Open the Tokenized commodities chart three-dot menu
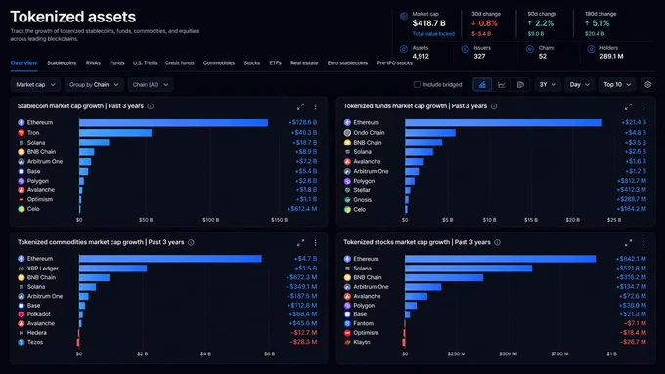665x374 pixels. click(315, 243)
